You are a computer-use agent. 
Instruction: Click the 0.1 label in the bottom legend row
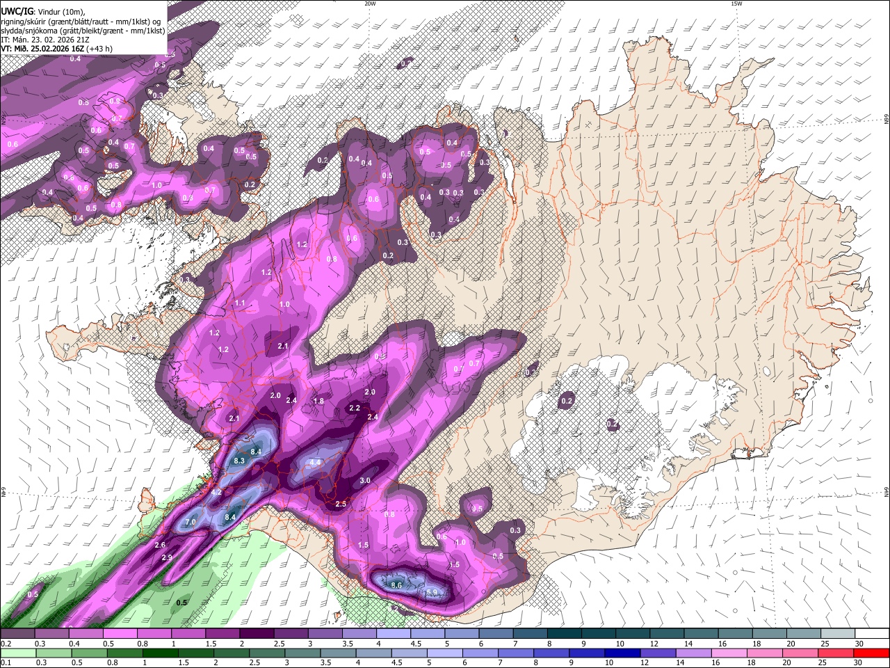tap(5, 663)
